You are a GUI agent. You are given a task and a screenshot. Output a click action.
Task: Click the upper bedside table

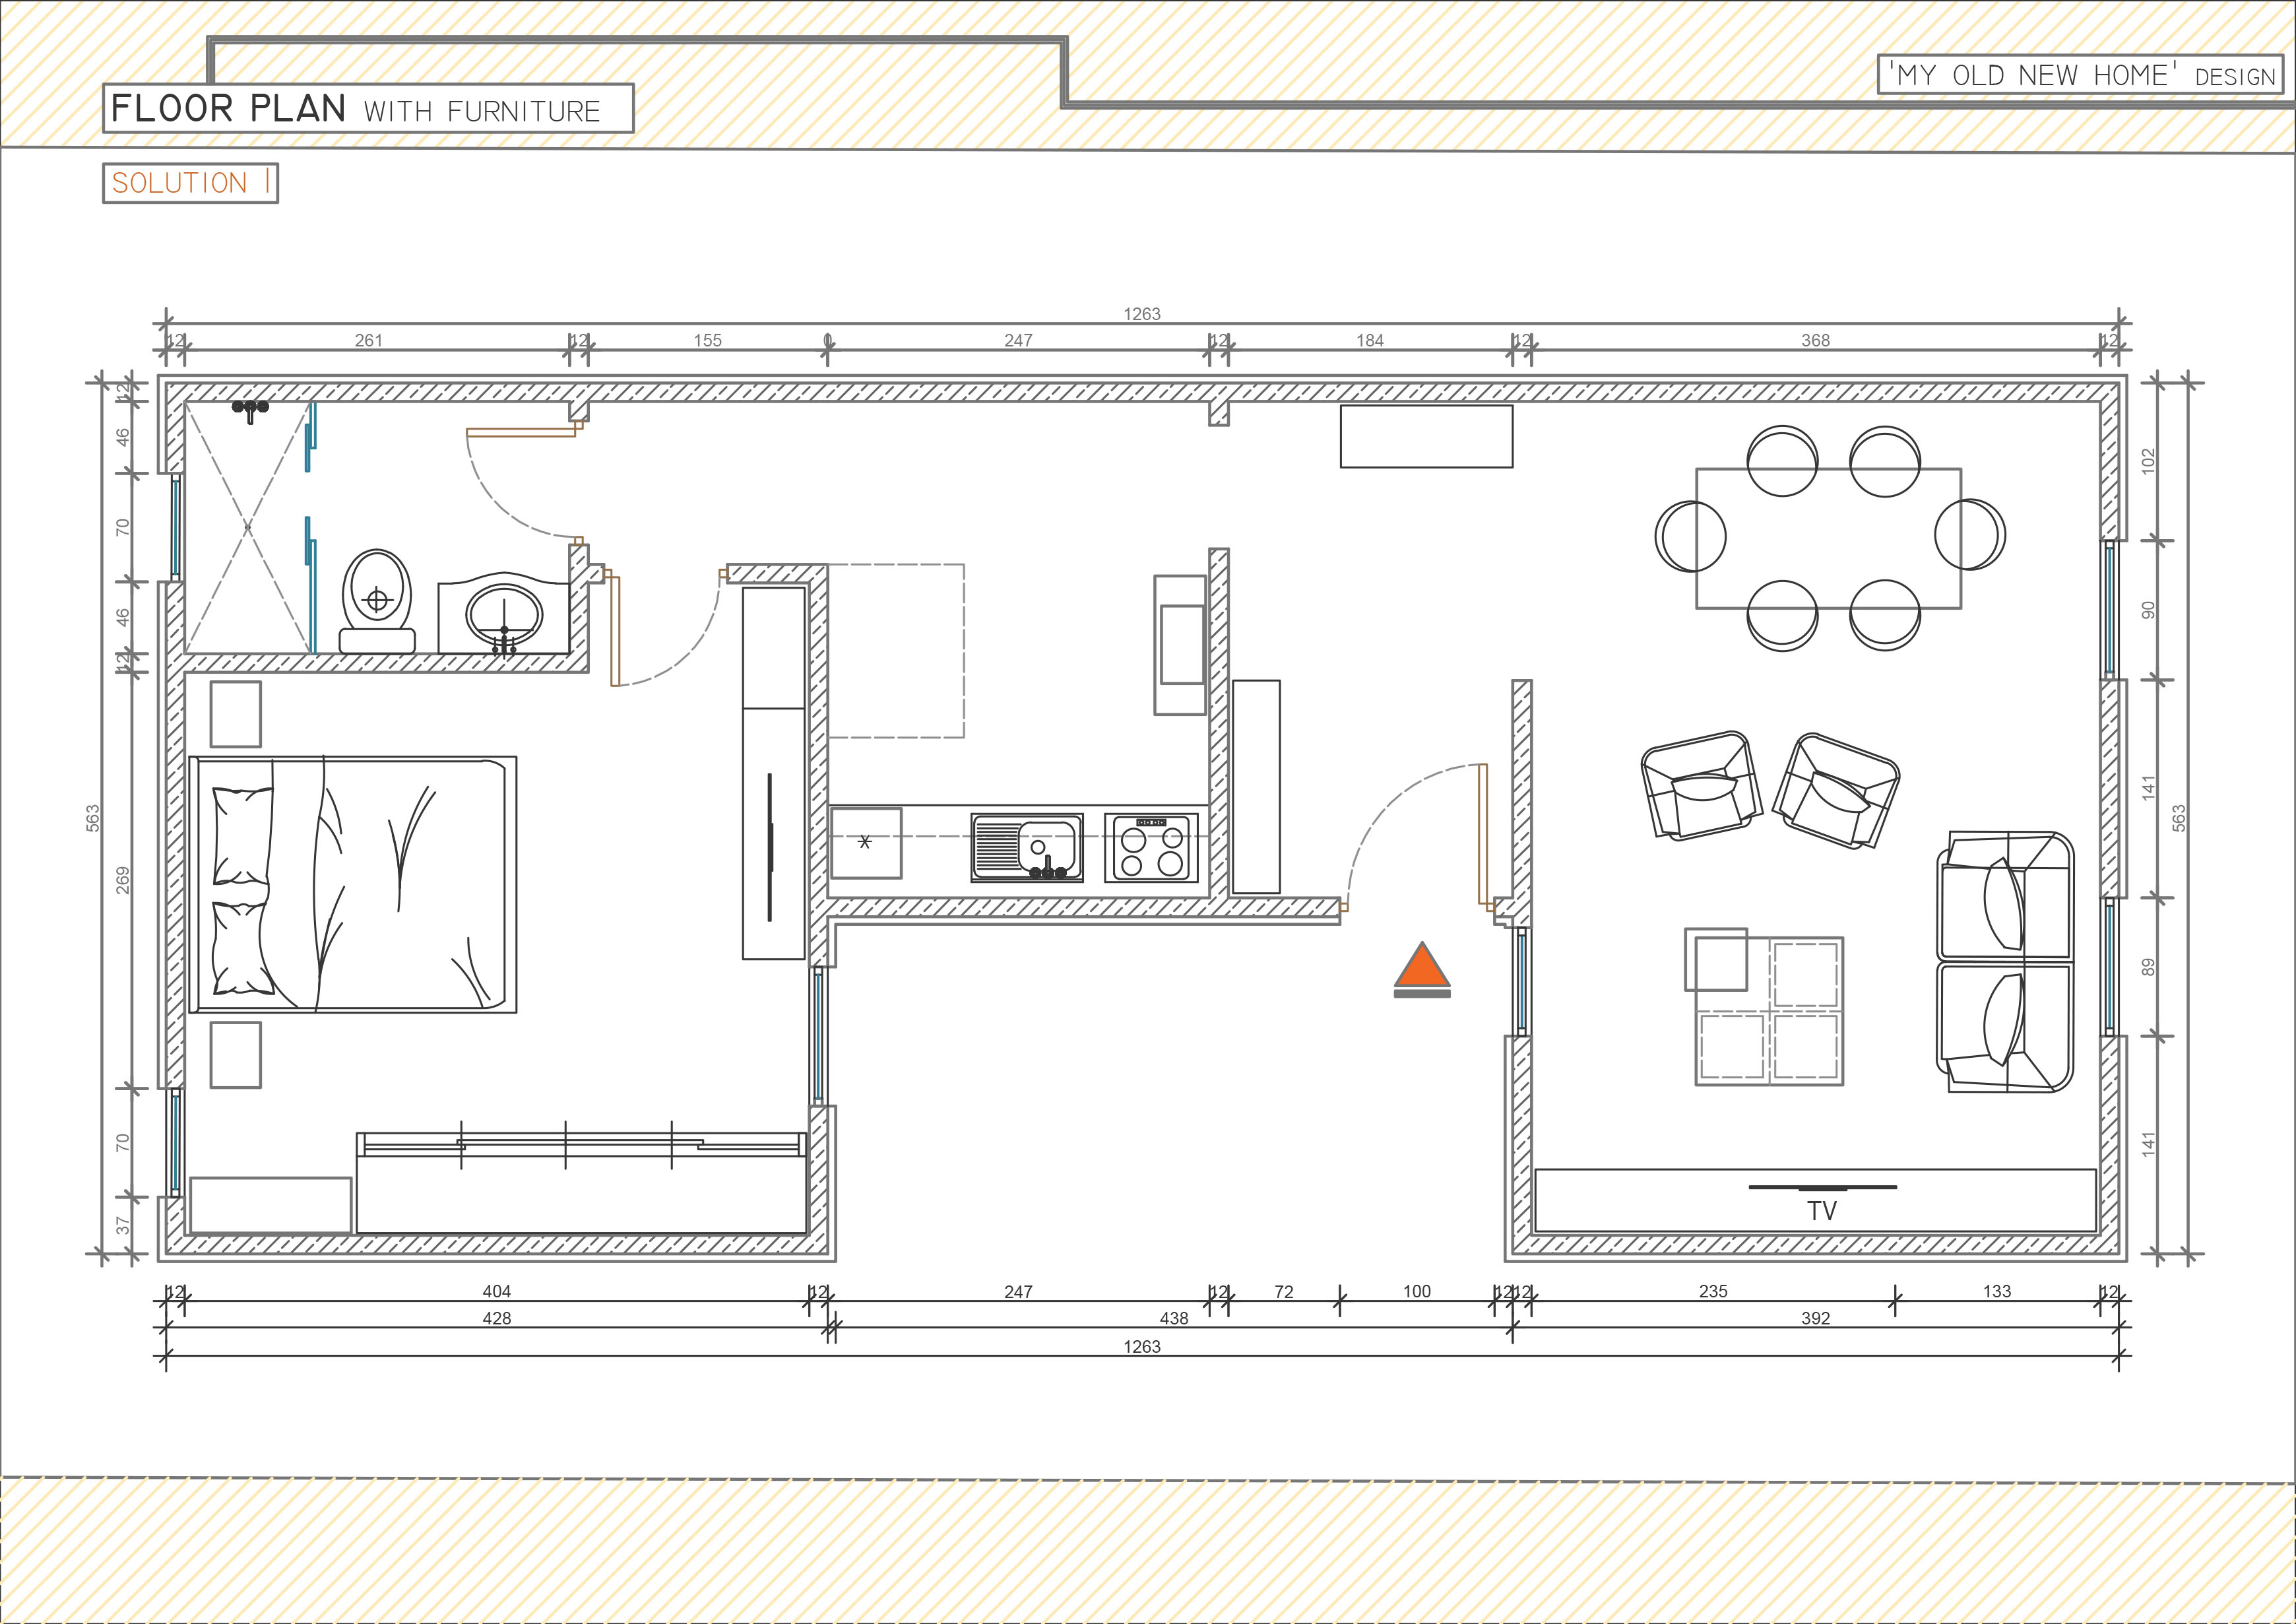coord(235,714)
